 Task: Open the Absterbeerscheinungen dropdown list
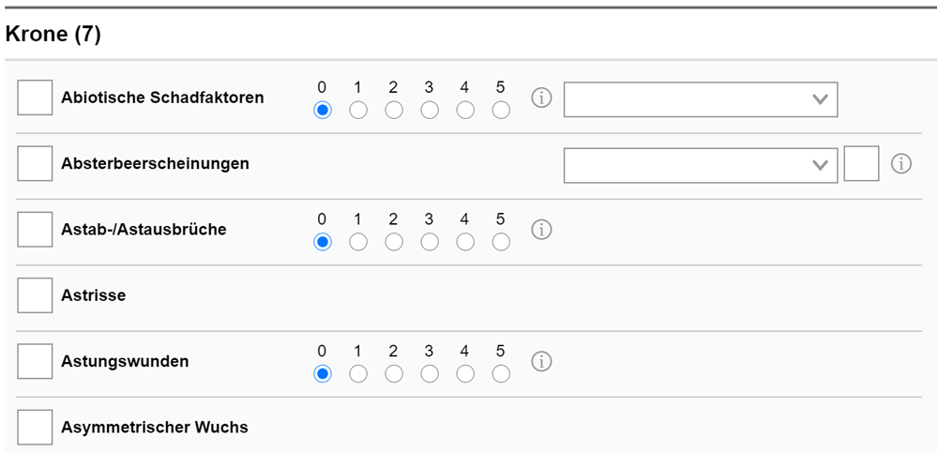[701, 166]
